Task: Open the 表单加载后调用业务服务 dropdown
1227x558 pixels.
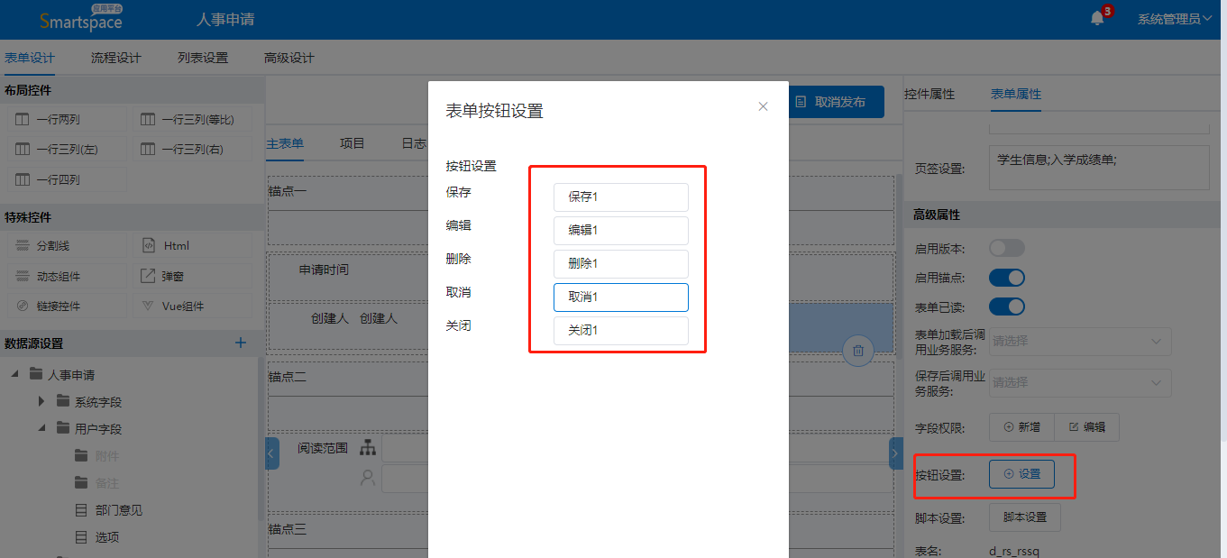Action: [1080, 342]
